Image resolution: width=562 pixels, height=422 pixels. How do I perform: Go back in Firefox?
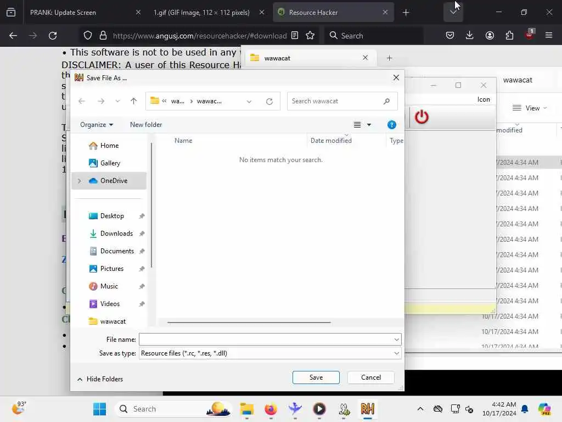tap(13, 36)
